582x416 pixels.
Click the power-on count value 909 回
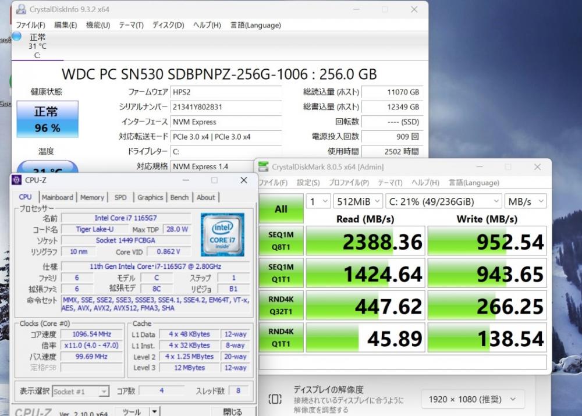(392, 137)
